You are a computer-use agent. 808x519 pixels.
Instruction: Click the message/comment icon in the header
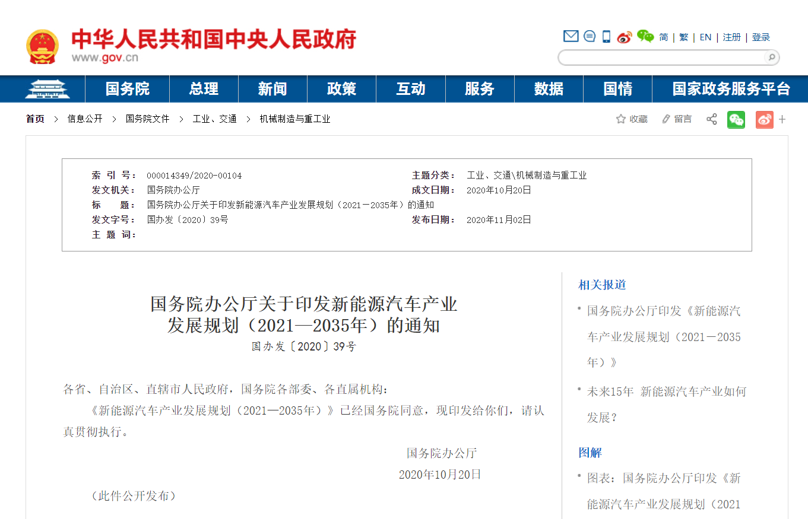(x=588, y=36)
